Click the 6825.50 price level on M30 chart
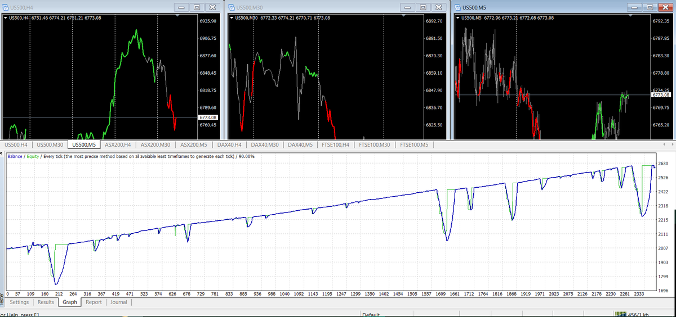The image size is (676, 317). coord(435,125)
